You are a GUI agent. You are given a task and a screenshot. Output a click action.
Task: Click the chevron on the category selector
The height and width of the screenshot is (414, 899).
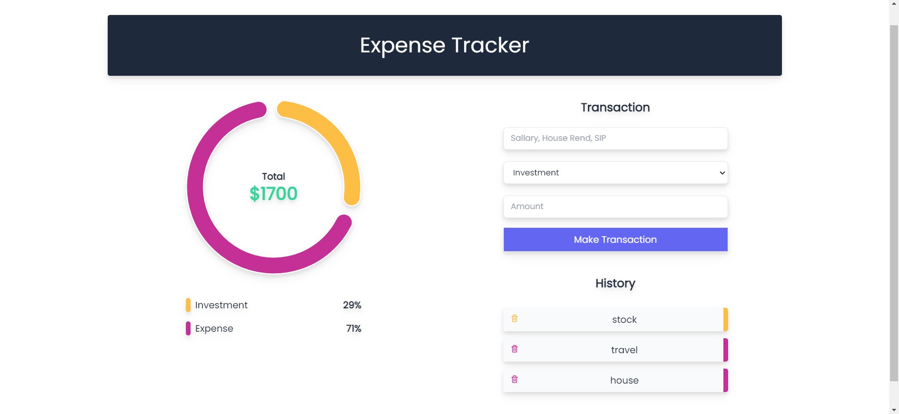pyautogui.click(x=721, y=173)
